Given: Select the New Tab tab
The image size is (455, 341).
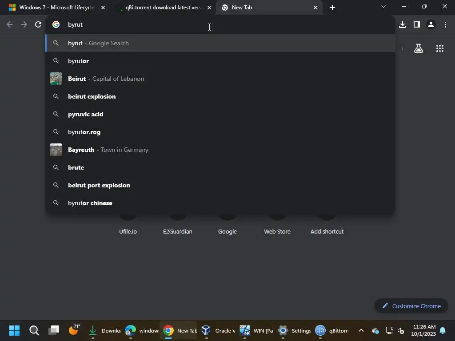Looking at the screenshot, I should point(269,8).
